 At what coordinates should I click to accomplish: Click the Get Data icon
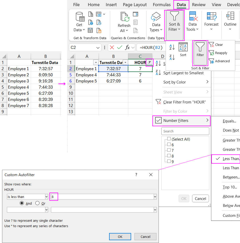(80, 17)
